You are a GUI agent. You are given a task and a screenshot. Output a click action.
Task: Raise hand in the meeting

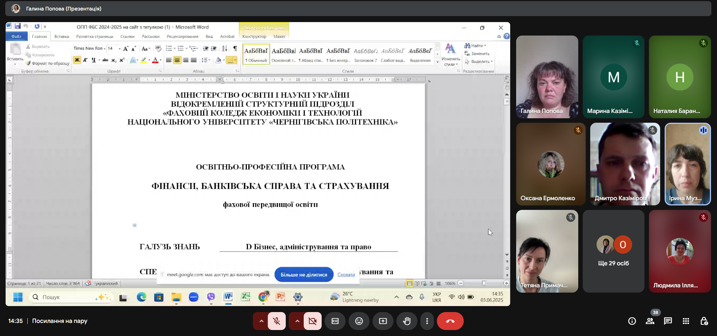(x=407, y=321)
